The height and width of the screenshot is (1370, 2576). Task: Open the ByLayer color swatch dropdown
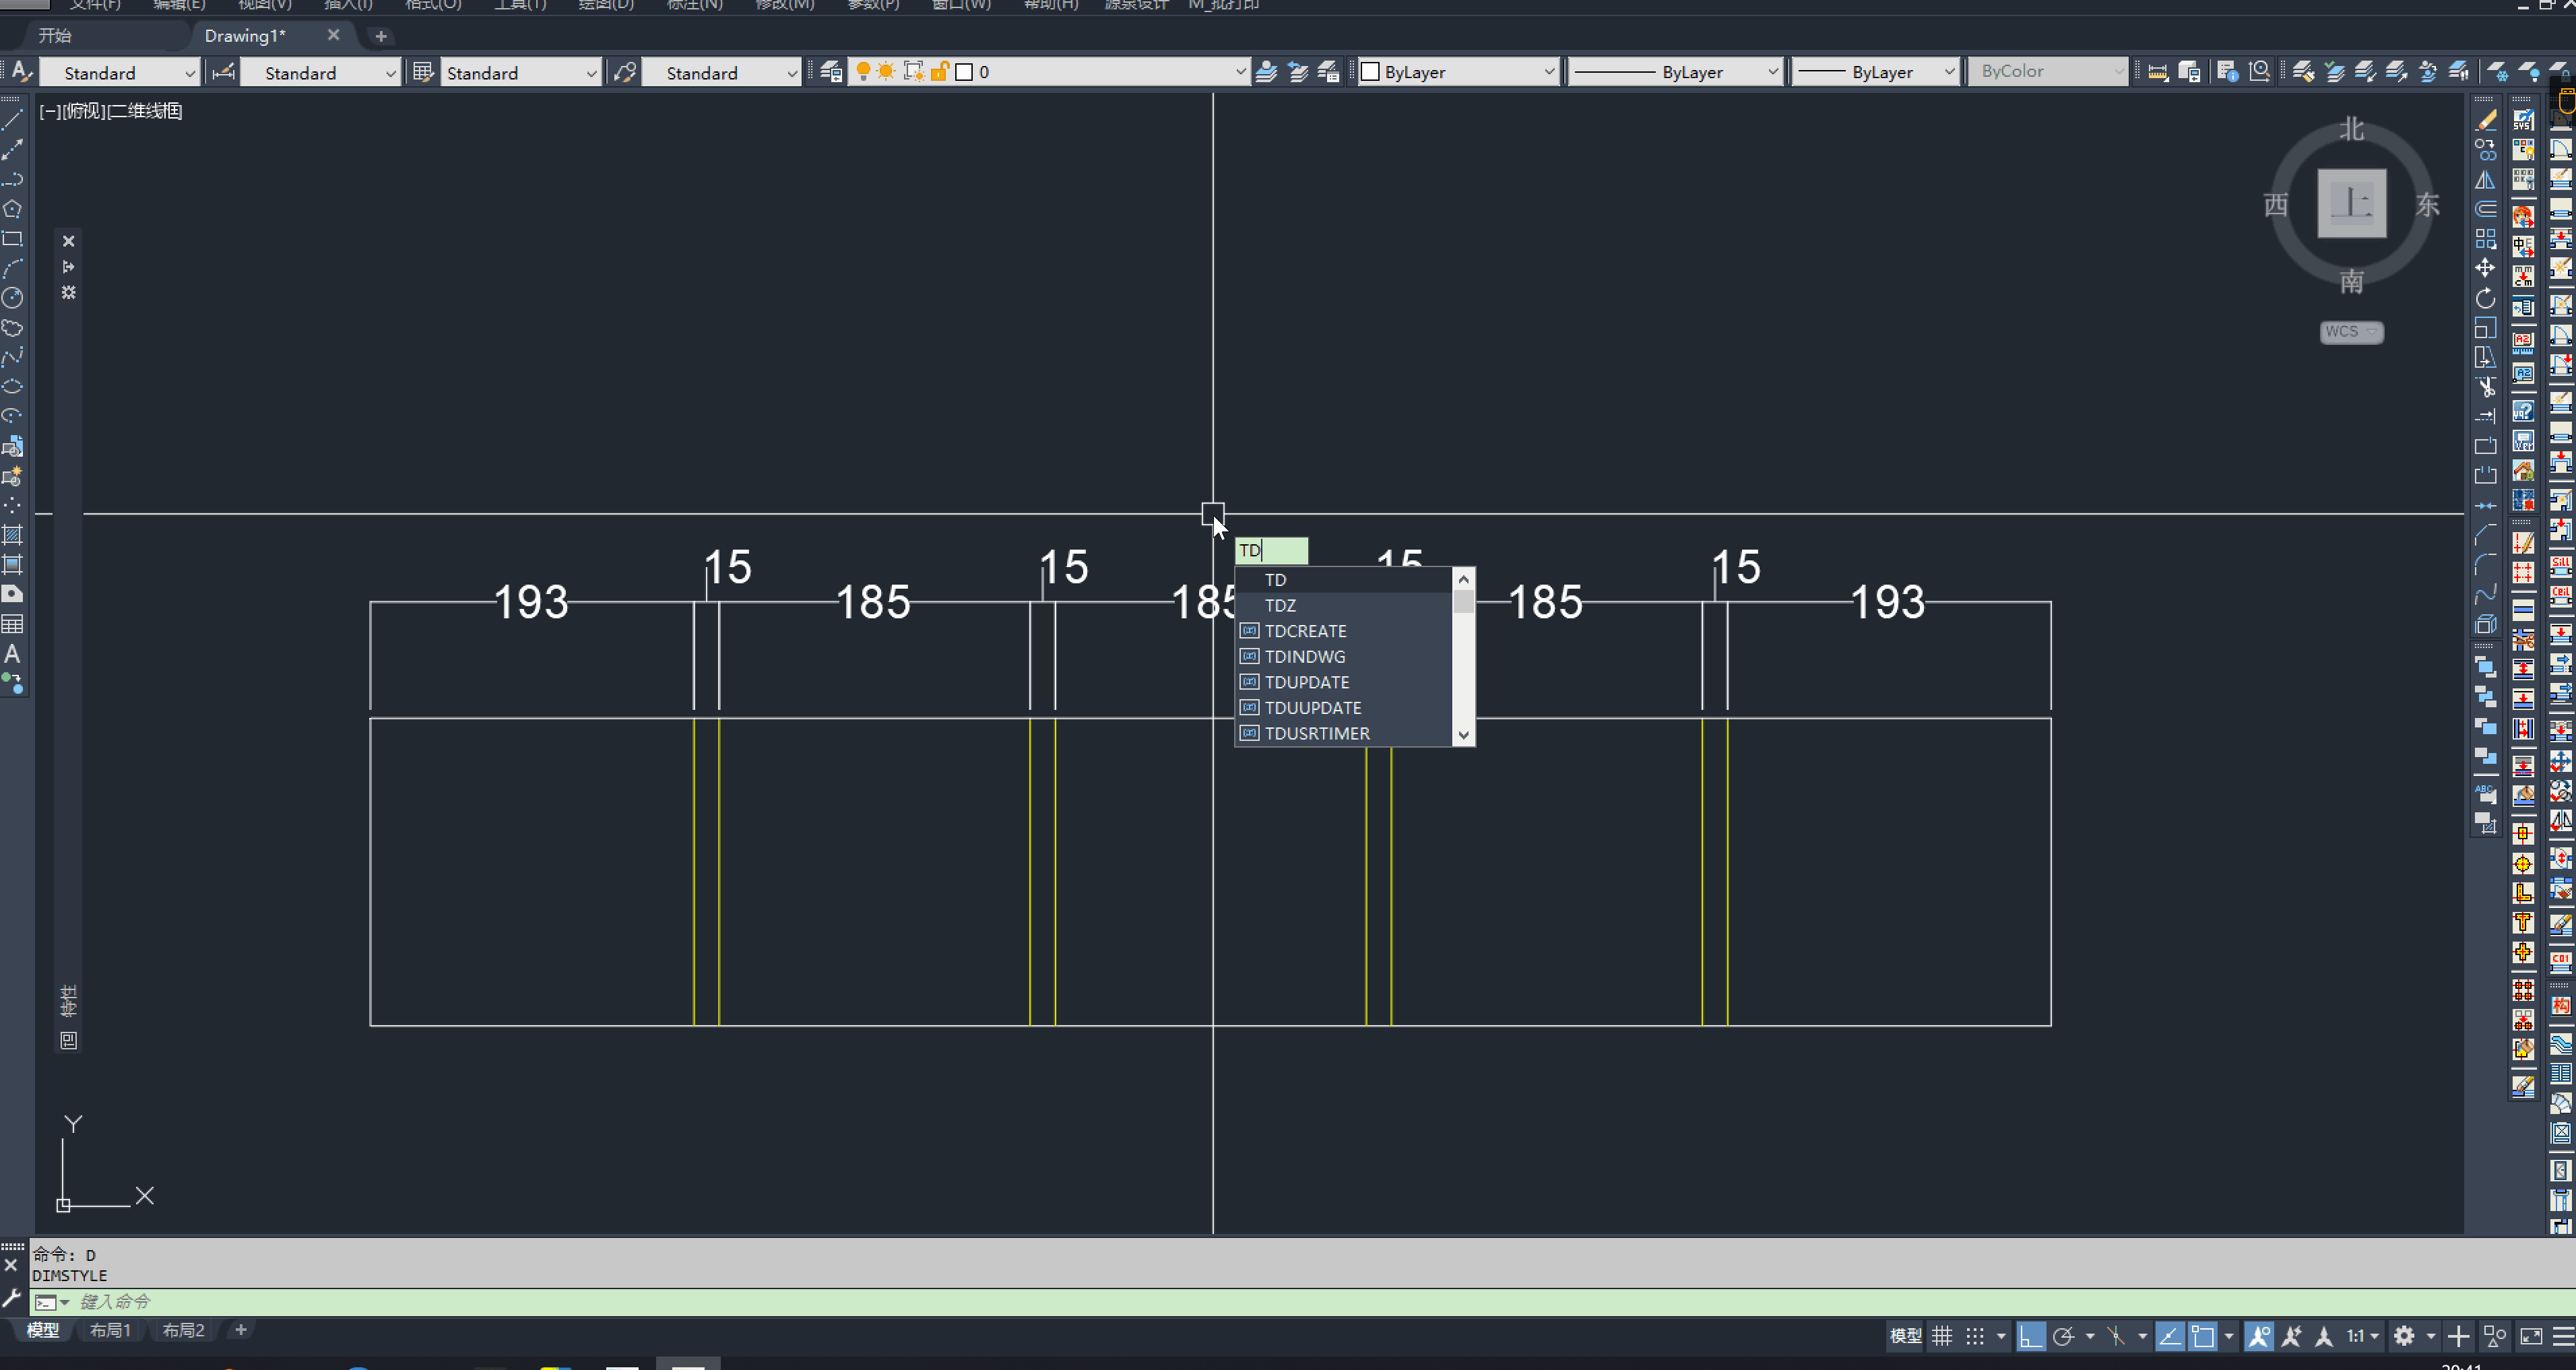click(x=1549, y=72)
